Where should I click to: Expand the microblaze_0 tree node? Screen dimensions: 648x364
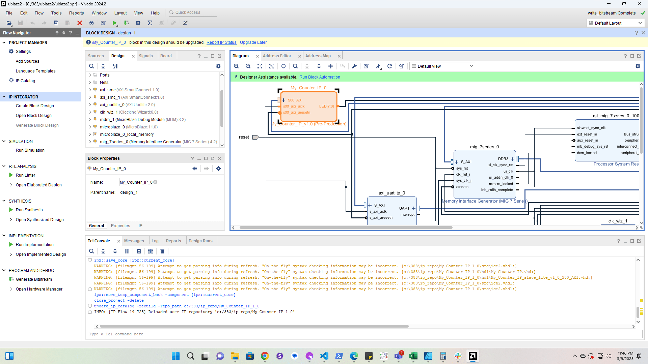pos(90,127)
